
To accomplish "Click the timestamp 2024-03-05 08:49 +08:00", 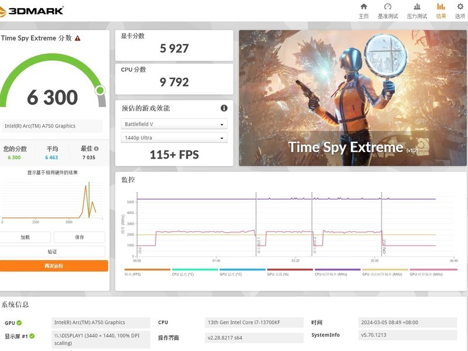I will [x=407, y=322].
